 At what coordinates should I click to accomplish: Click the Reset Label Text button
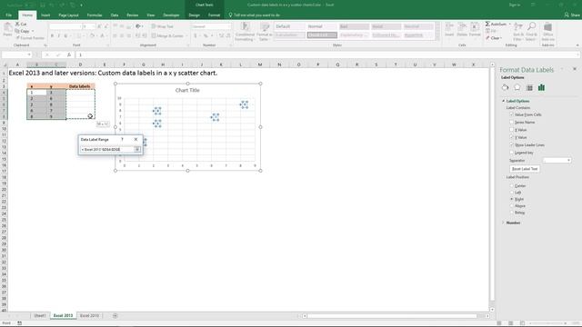click(525, 169)
